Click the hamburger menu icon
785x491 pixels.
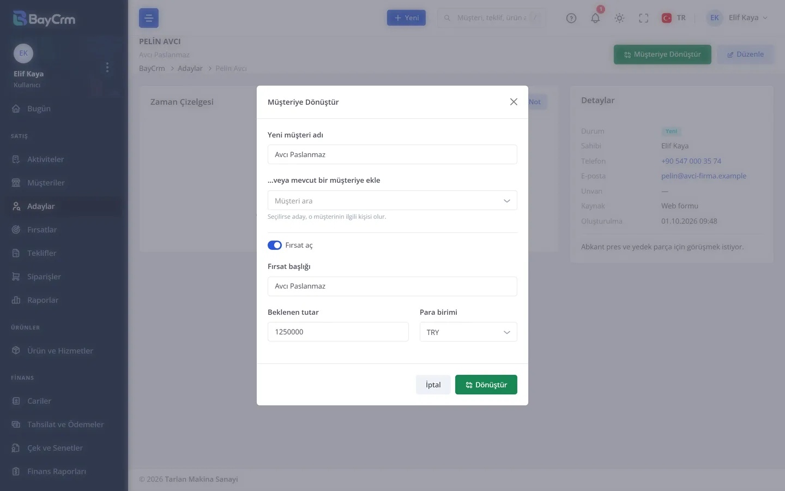pos(149,18)
